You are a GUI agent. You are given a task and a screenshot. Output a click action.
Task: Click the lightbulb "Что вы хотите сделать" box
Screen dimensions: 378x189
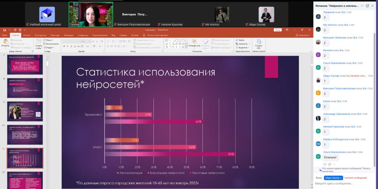(x=155, y=35)
